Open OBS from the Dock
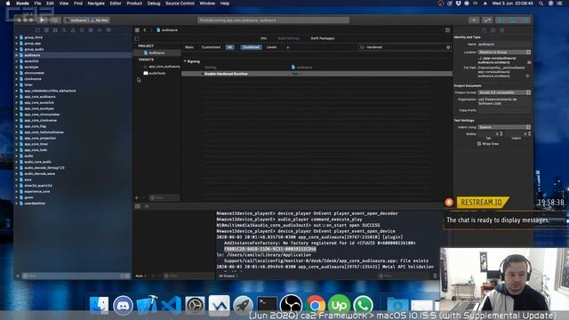The height and width of the screenshot is (320, 569). pyautogui.click(x=291, y=305)
